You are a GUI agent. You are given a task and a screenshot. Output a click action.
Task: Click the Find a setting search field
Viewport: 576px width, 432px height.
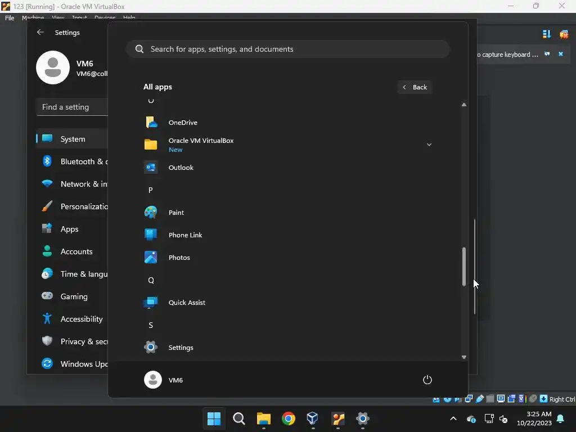point(72,107)
